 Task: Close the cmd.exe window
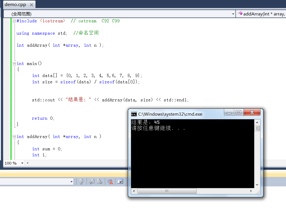(x=252, y=112)
